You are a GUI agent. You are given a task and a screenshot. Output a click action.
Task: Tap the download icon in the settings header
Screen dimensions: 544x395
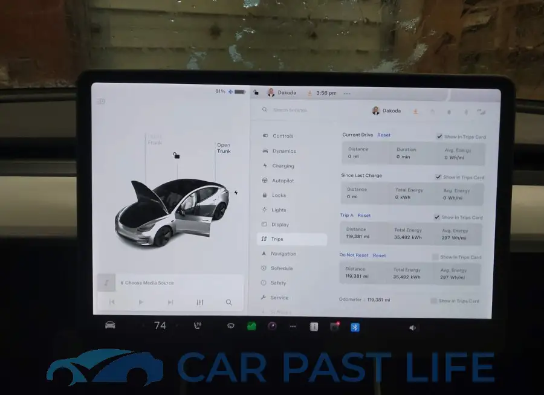[x=416, y=111]
